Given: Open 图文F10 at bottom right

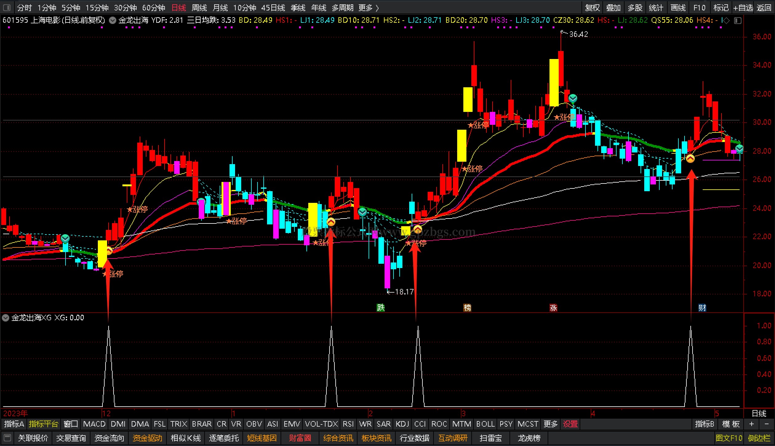Looking at the screenshot, I should pos(729,438).
